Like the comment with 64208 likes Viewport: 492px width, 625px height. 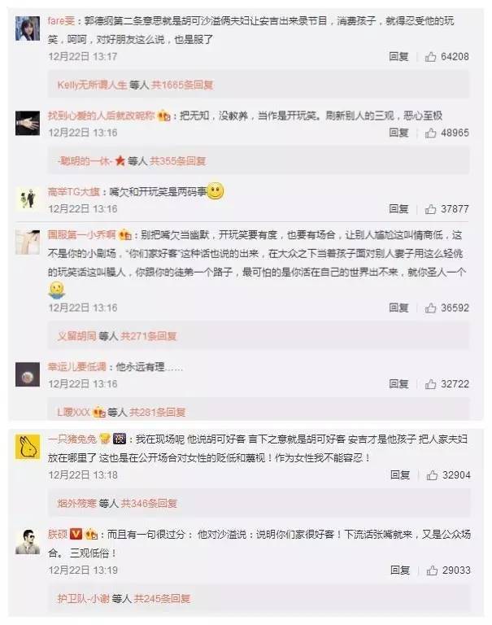tap(430, 57)
